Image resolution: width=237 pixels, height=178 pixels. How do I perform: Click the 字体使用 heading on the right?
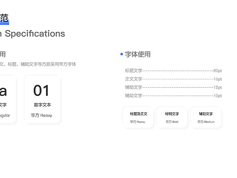pyautogui.click(x=138, y=54)
